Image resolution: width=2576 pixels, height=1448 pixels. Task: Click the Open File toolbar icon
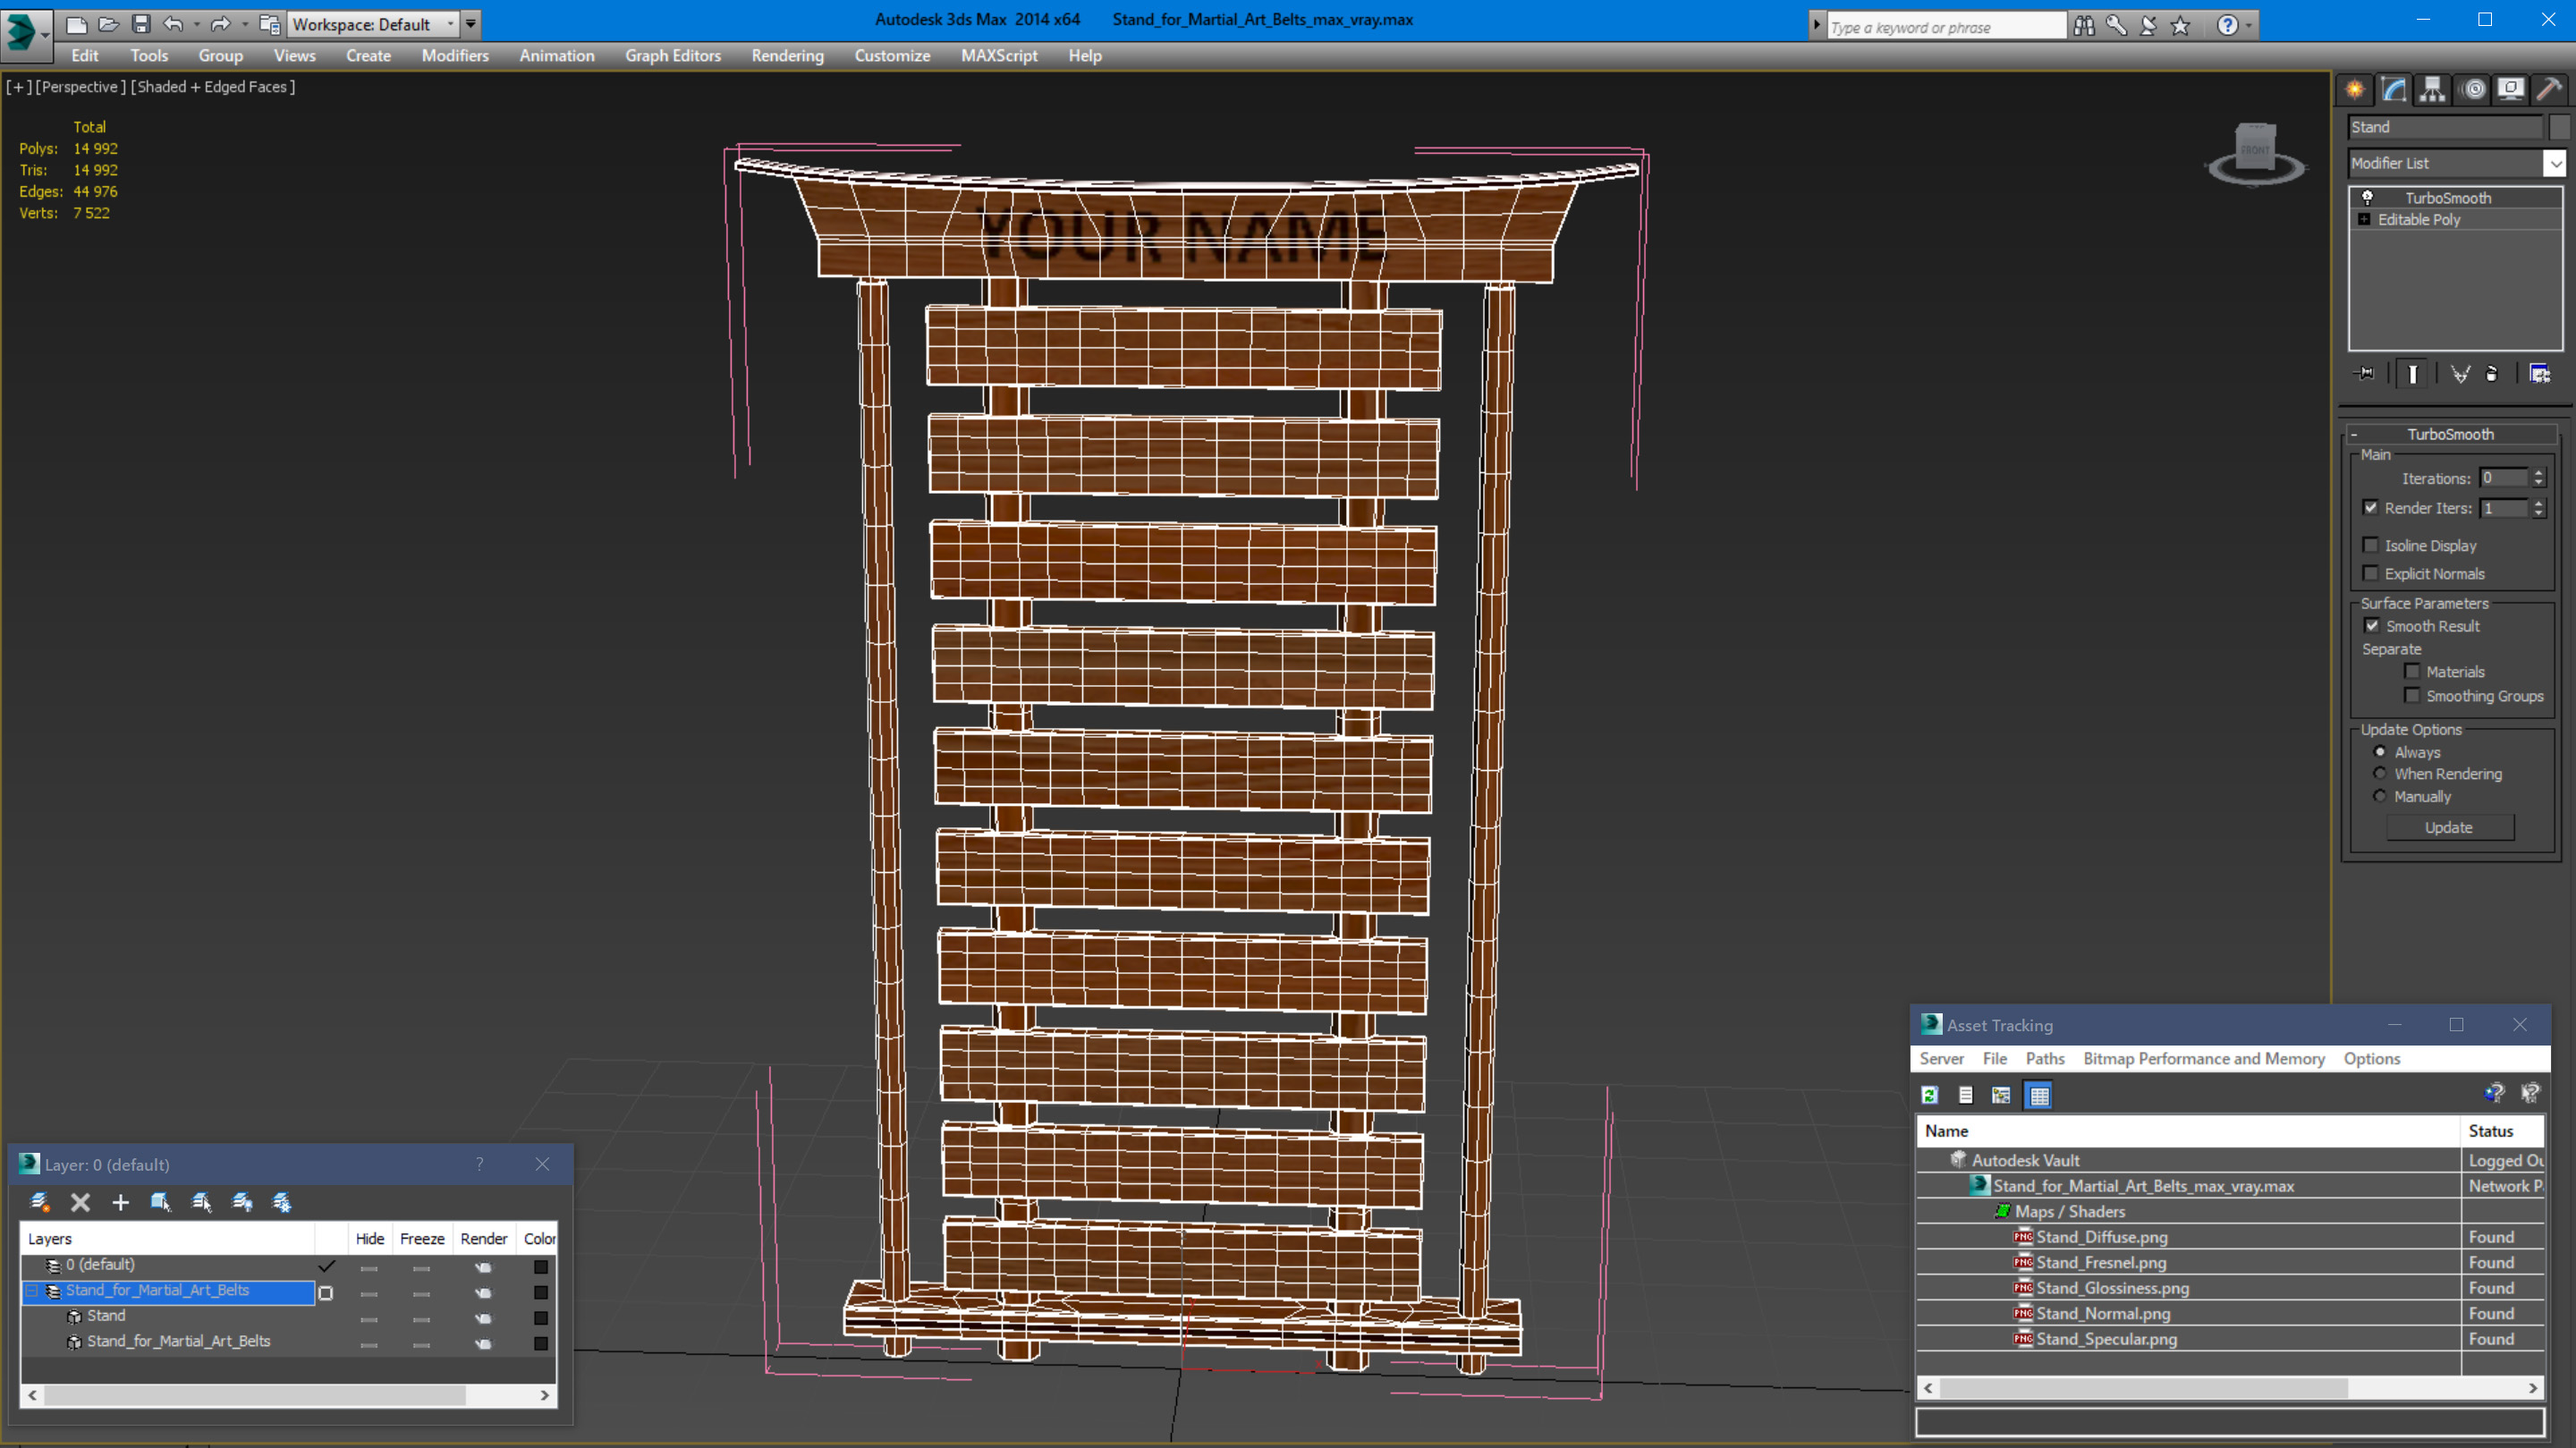[109, 24]
